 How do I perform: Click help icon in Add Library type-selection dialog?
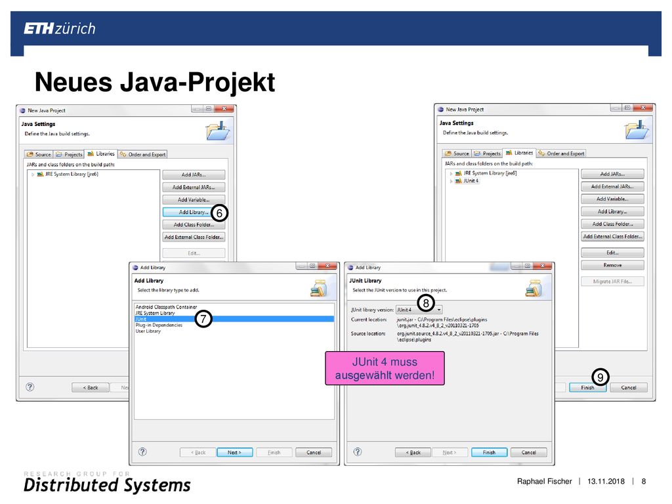coord(142,451)
